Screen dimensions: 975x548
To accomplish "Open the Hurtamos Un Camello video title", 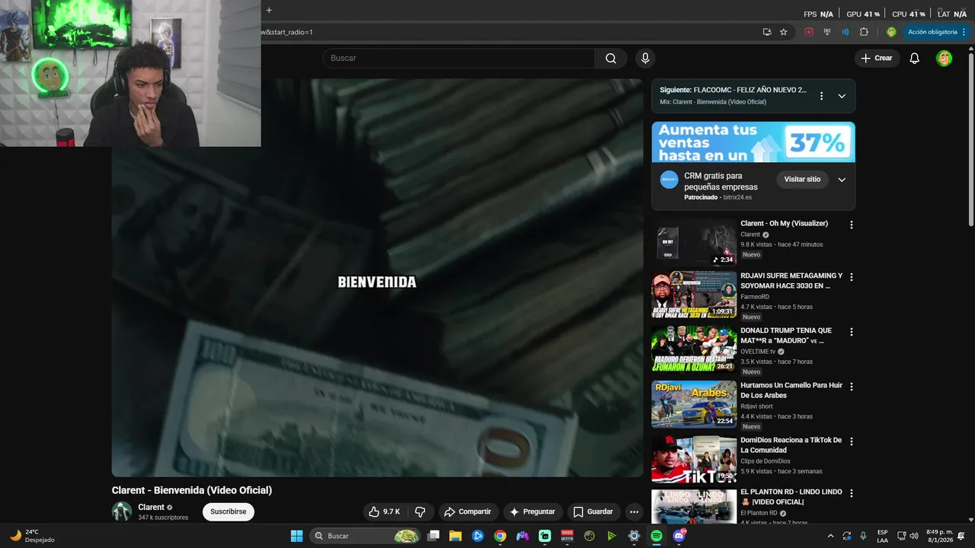I will [791, 390].
